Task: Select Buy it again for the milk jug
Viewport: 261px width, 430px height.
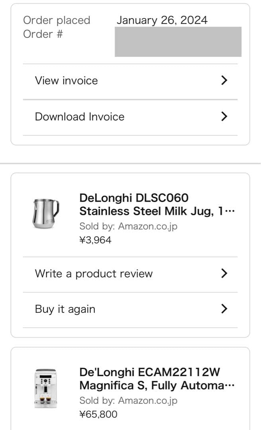Action: click(x=65, y=309)
